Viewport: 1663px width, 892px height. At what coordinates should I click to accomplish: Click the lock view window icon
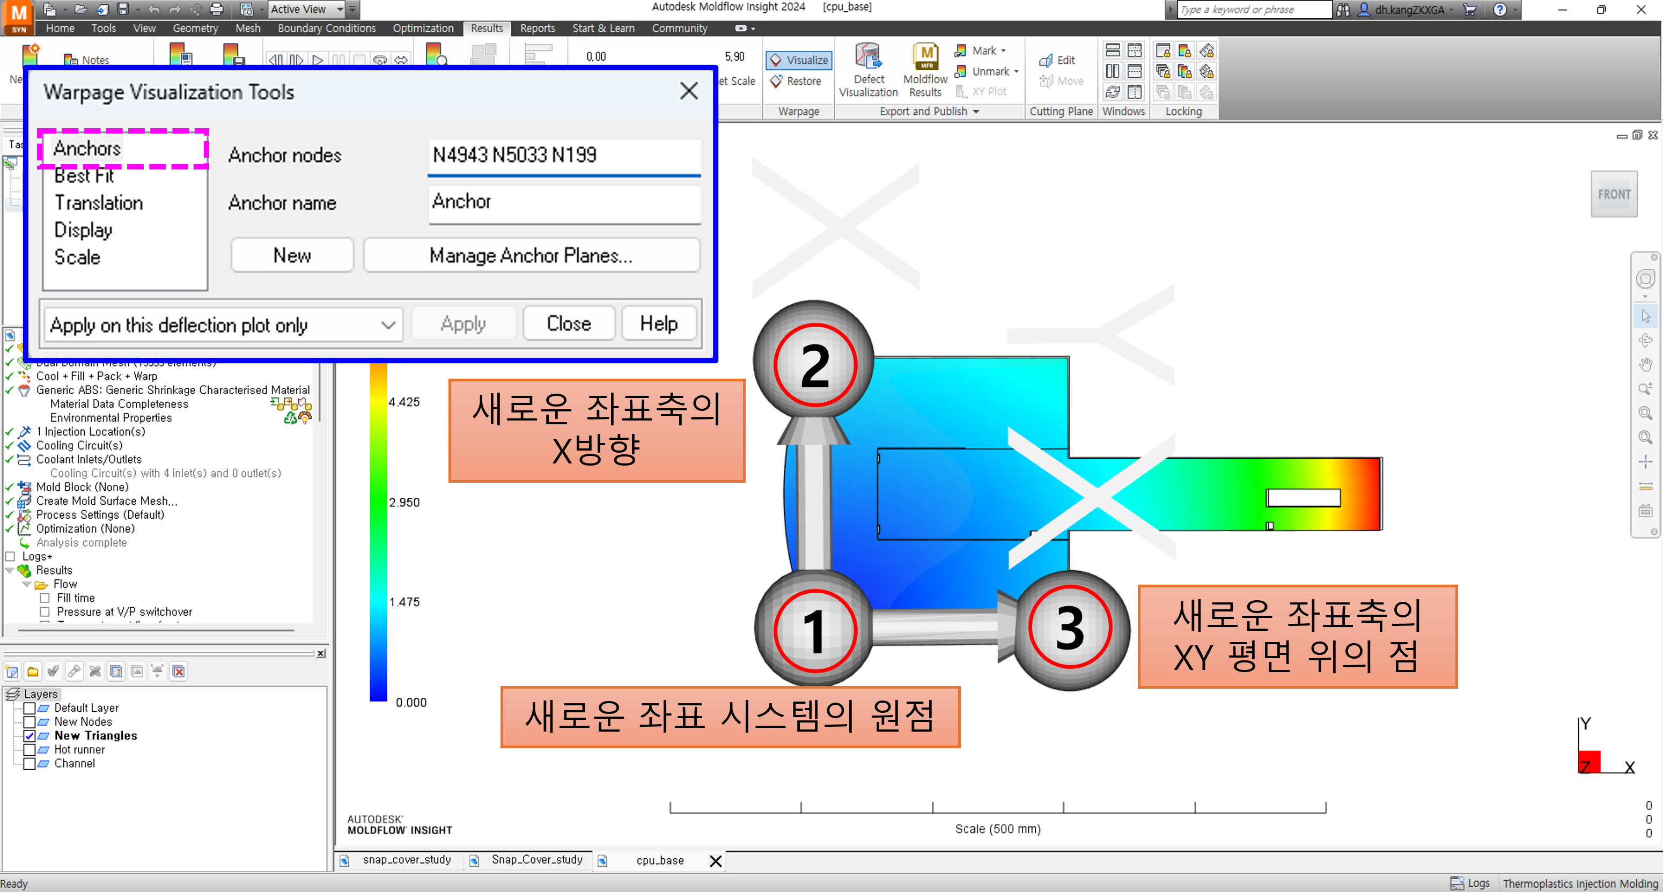tap(1162, 50)
